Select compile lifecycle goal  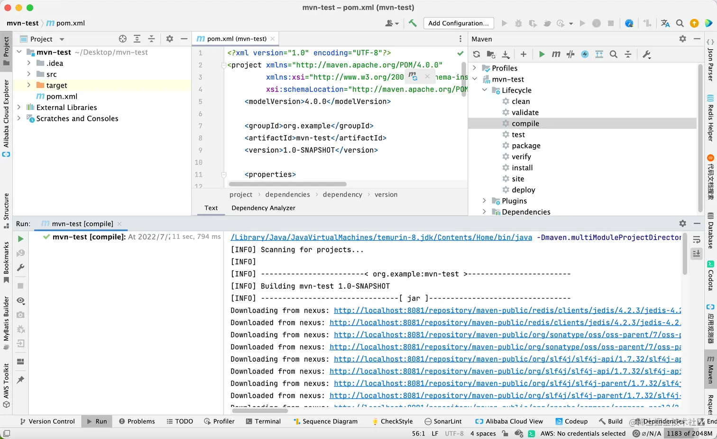coord(525,123)
